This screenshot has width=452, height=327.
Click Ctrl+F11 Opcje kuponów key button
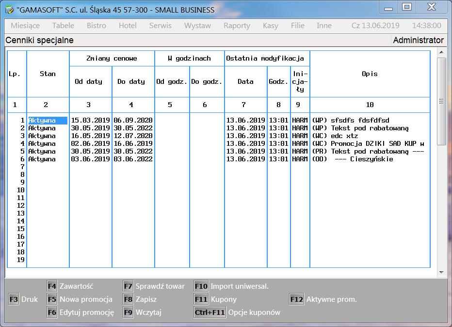(210, 312)
